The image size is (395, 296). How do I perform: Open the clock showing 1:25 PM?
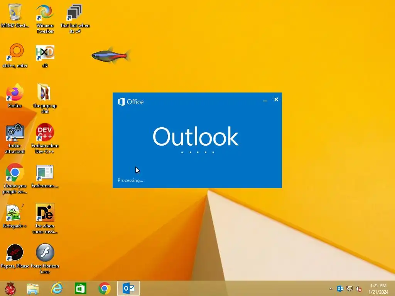pyautogui.click(x=378, y=289)
